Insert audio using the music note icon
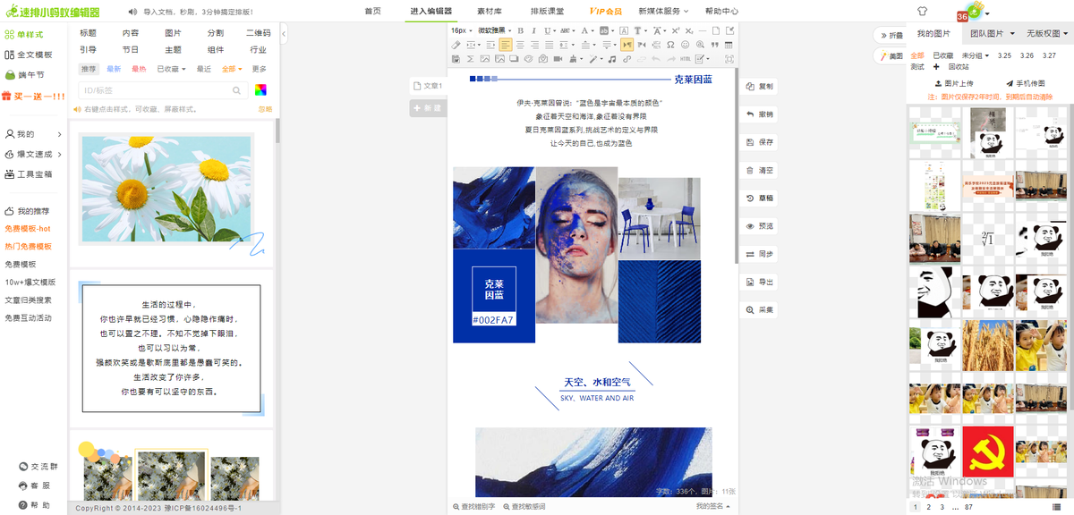The image size is (1074, 515). coord(612,58)
